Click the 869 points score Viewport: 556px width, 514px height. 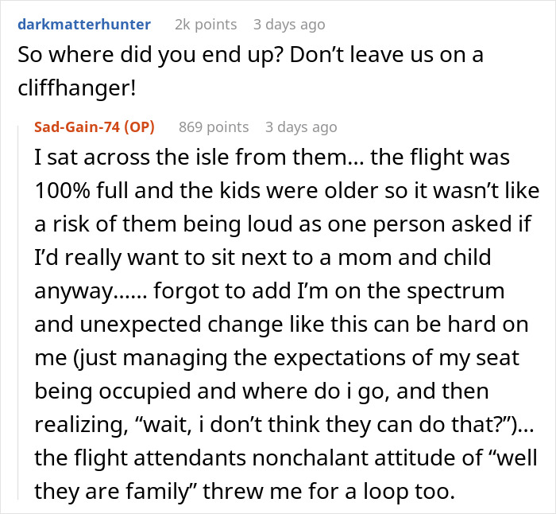pyautogui.click(x=213, y=127)
